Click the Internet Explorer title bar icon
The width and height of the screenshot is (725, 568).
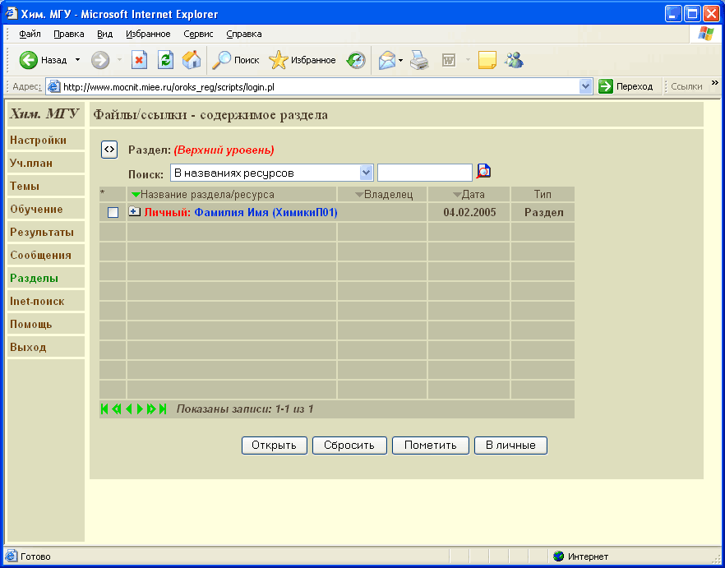tap(12, 14)
